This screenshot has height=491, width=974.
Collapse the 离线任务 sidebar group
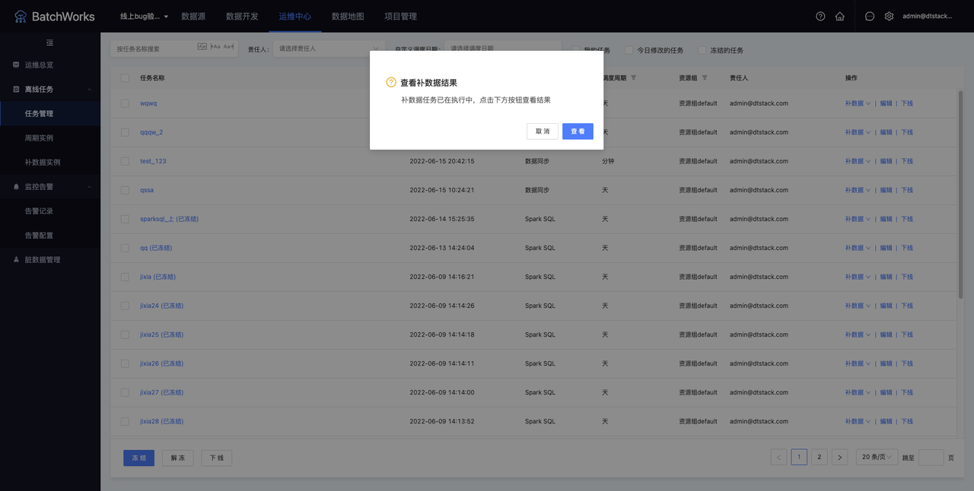pyautogui.click(x=89, y=89)
